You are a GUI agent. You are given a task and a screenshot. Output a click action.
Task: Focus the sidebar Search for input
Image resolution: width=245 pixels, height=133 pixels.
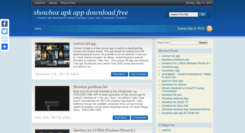click(184, 42)
